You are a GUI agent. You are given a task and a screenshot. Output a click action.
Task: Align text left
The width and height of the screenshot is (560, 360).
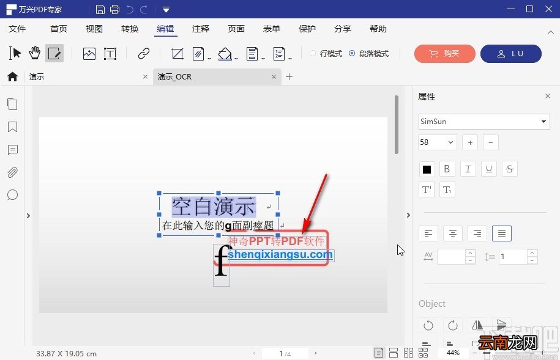point(428,233)
